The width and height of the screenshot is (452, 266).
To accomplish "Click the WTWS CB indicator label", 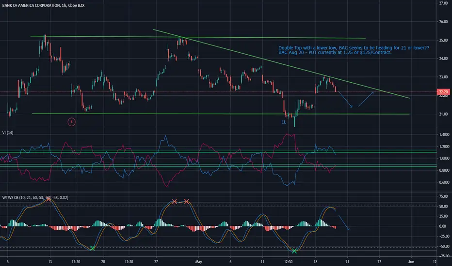I will click(x=35, y=197).
